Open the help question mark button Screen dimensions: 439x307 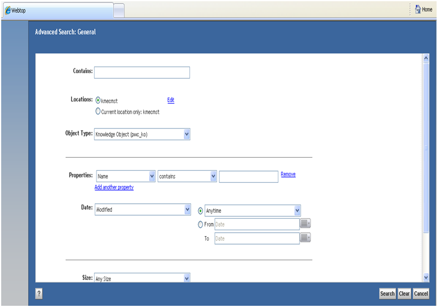tap(39, 294)
